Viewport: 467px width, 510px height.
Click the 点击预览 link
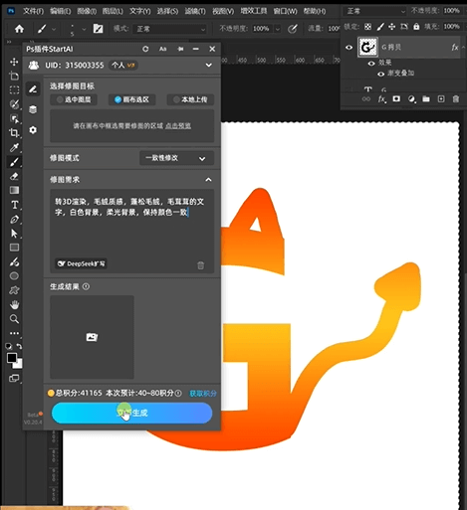[x=178, y=126]
